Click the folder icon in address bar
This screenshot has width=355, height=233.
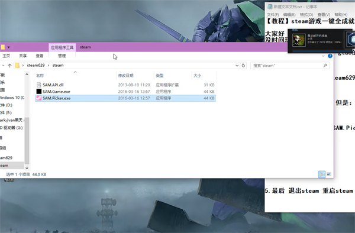point(17,66)
